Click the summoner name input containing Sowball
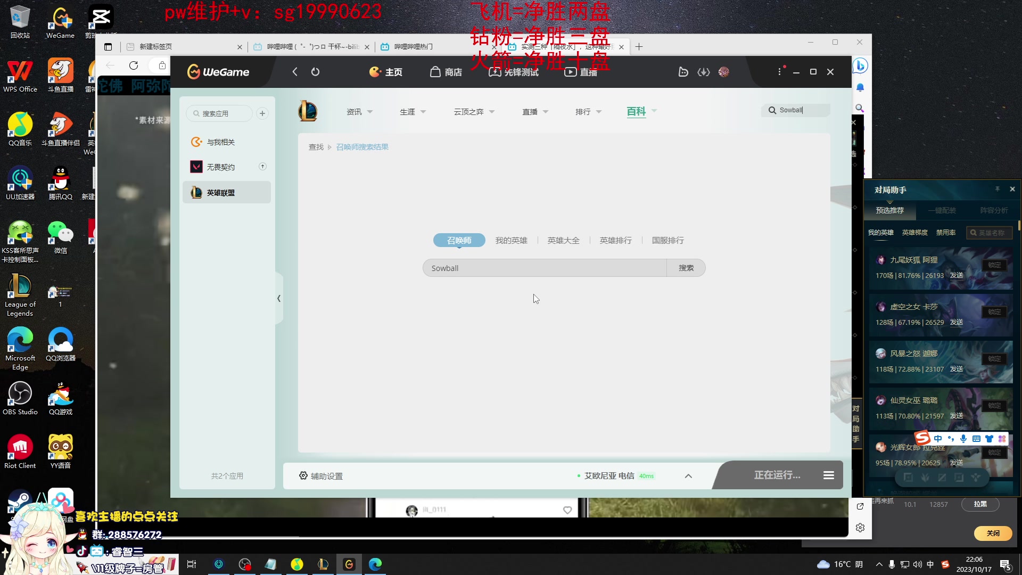Viewport: 1022px width, 575px height. [545, 268]
